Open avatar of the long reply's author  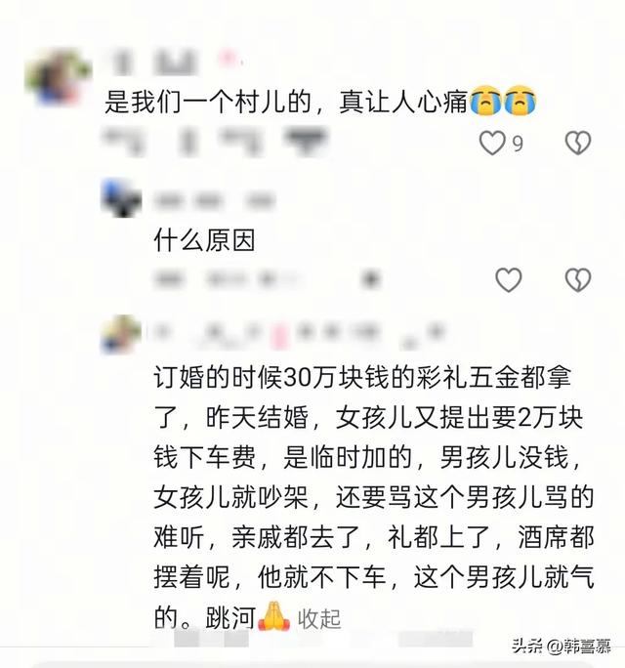click(x=121, y=334)
